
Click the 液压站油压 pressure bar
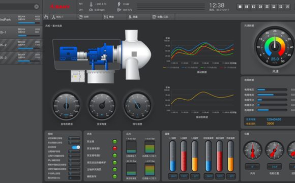coord(131,169)
